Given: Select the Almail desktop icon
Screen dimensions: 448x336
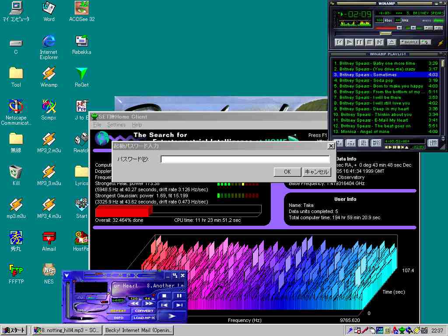Looking at the screenshot, I should 49,241.
